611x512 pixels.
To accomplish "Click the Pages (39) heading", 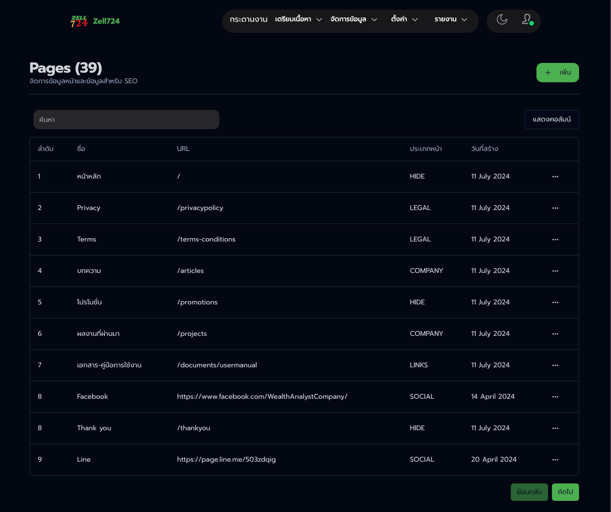I will 65,68.
